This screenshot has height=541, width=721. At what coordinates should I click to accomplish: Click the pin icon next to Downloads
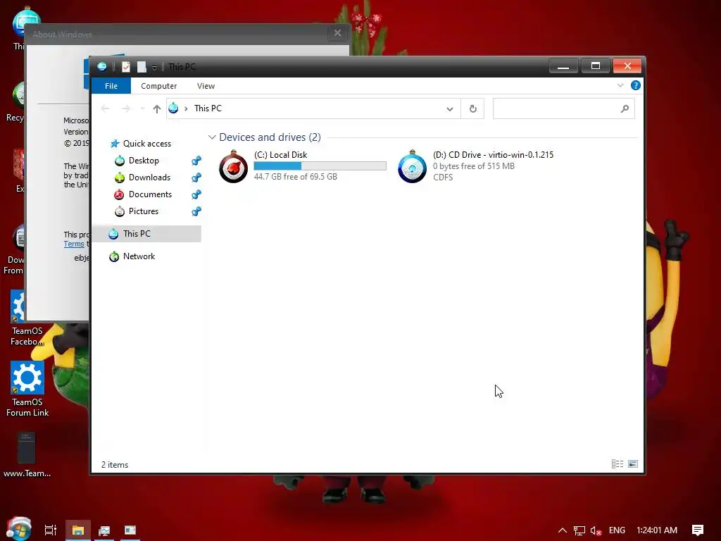(x=196, y=178)
